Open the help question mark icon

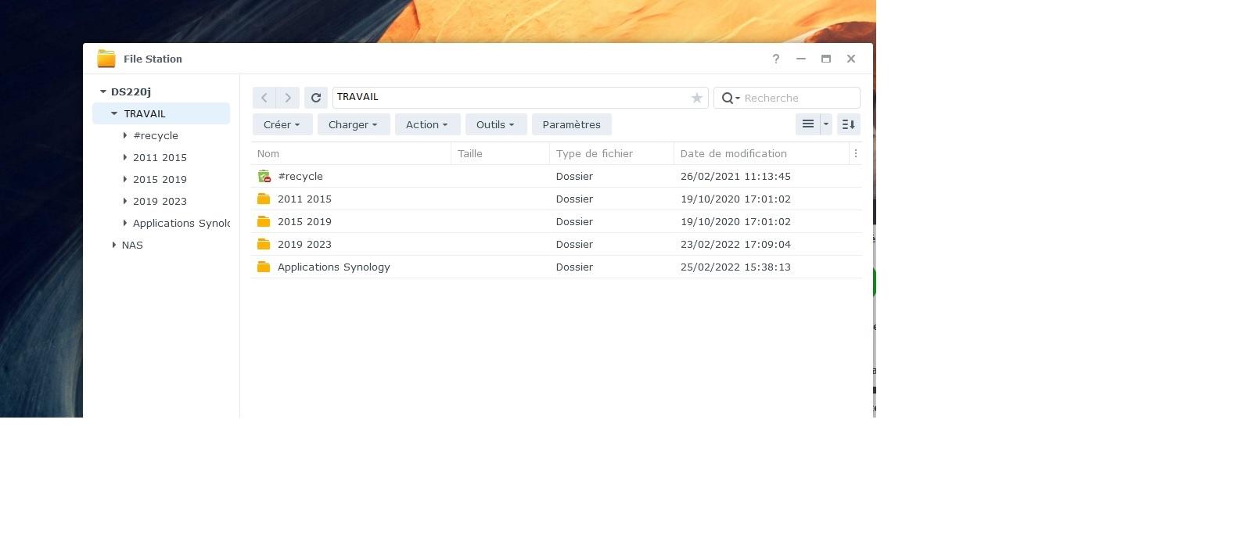(775, 59)
